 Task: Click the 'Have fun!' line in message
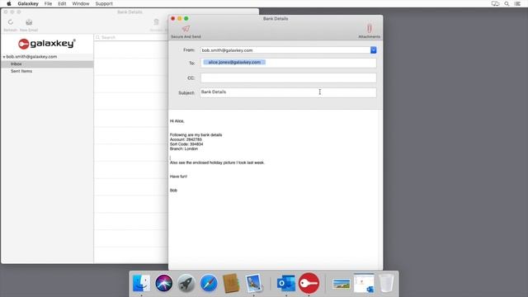(178, 177)
